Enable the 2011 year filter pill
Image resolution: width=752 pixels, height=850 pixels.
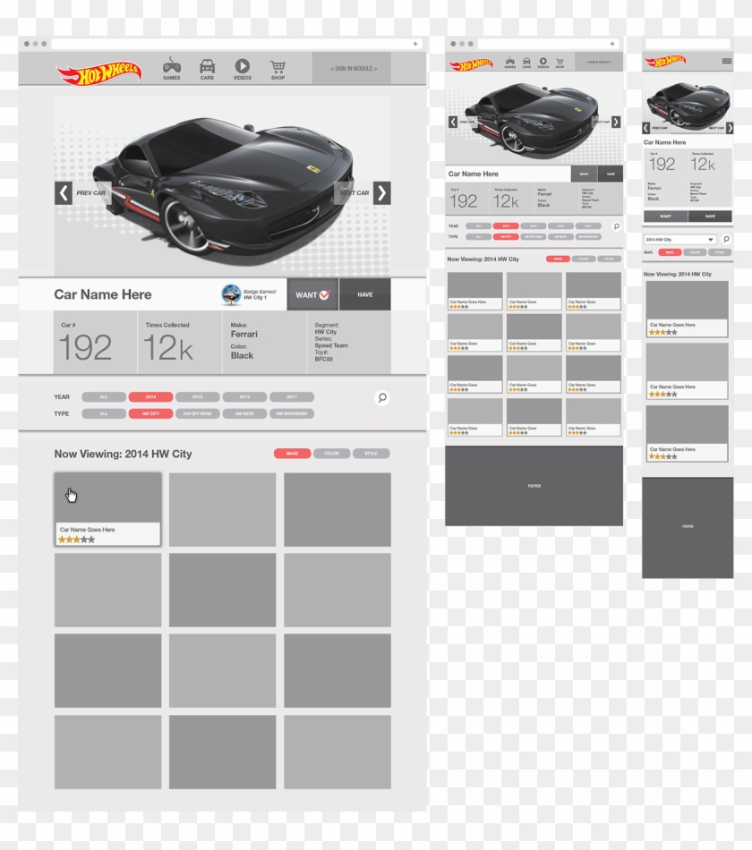coord(290,396)
